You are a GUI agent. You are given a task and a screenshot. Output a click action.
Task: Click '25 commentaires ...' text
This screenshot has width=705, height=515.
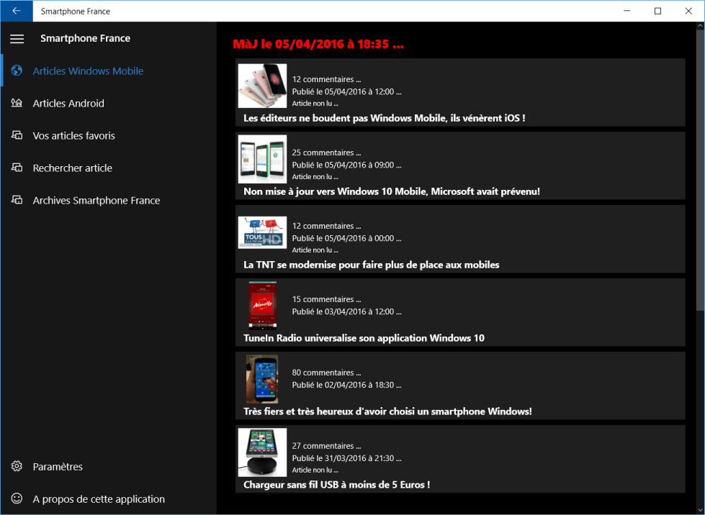[326, 152]
